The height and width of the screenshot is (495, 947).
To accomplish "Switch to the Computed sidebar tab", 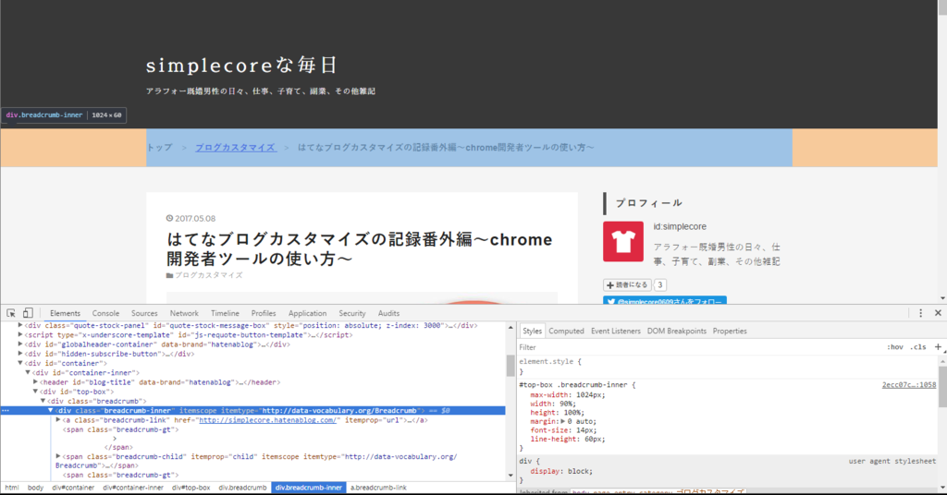I will point(566,331).
